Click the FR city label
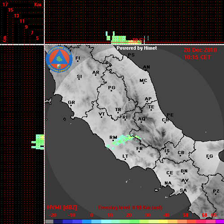 pyautogui.click(x=139, y=149)
